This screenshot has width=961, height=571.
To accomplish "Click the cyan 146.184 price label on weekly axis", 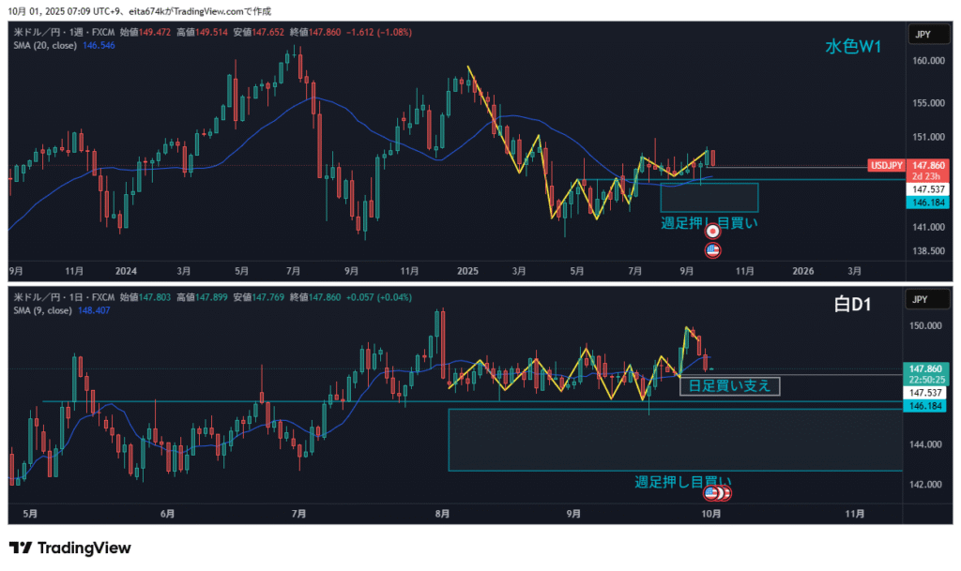I will 926,202.
